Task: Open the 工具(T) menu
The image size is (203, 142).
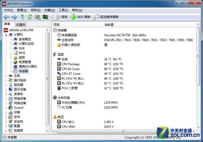Action: point(63,10)
